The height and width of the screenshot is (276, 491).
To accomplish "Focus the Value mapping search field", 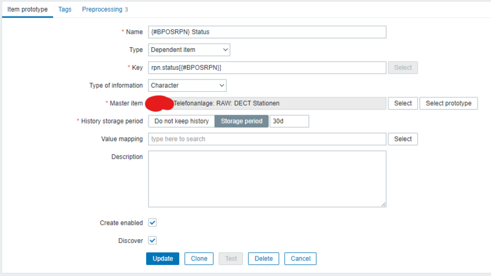I will 267,139.
